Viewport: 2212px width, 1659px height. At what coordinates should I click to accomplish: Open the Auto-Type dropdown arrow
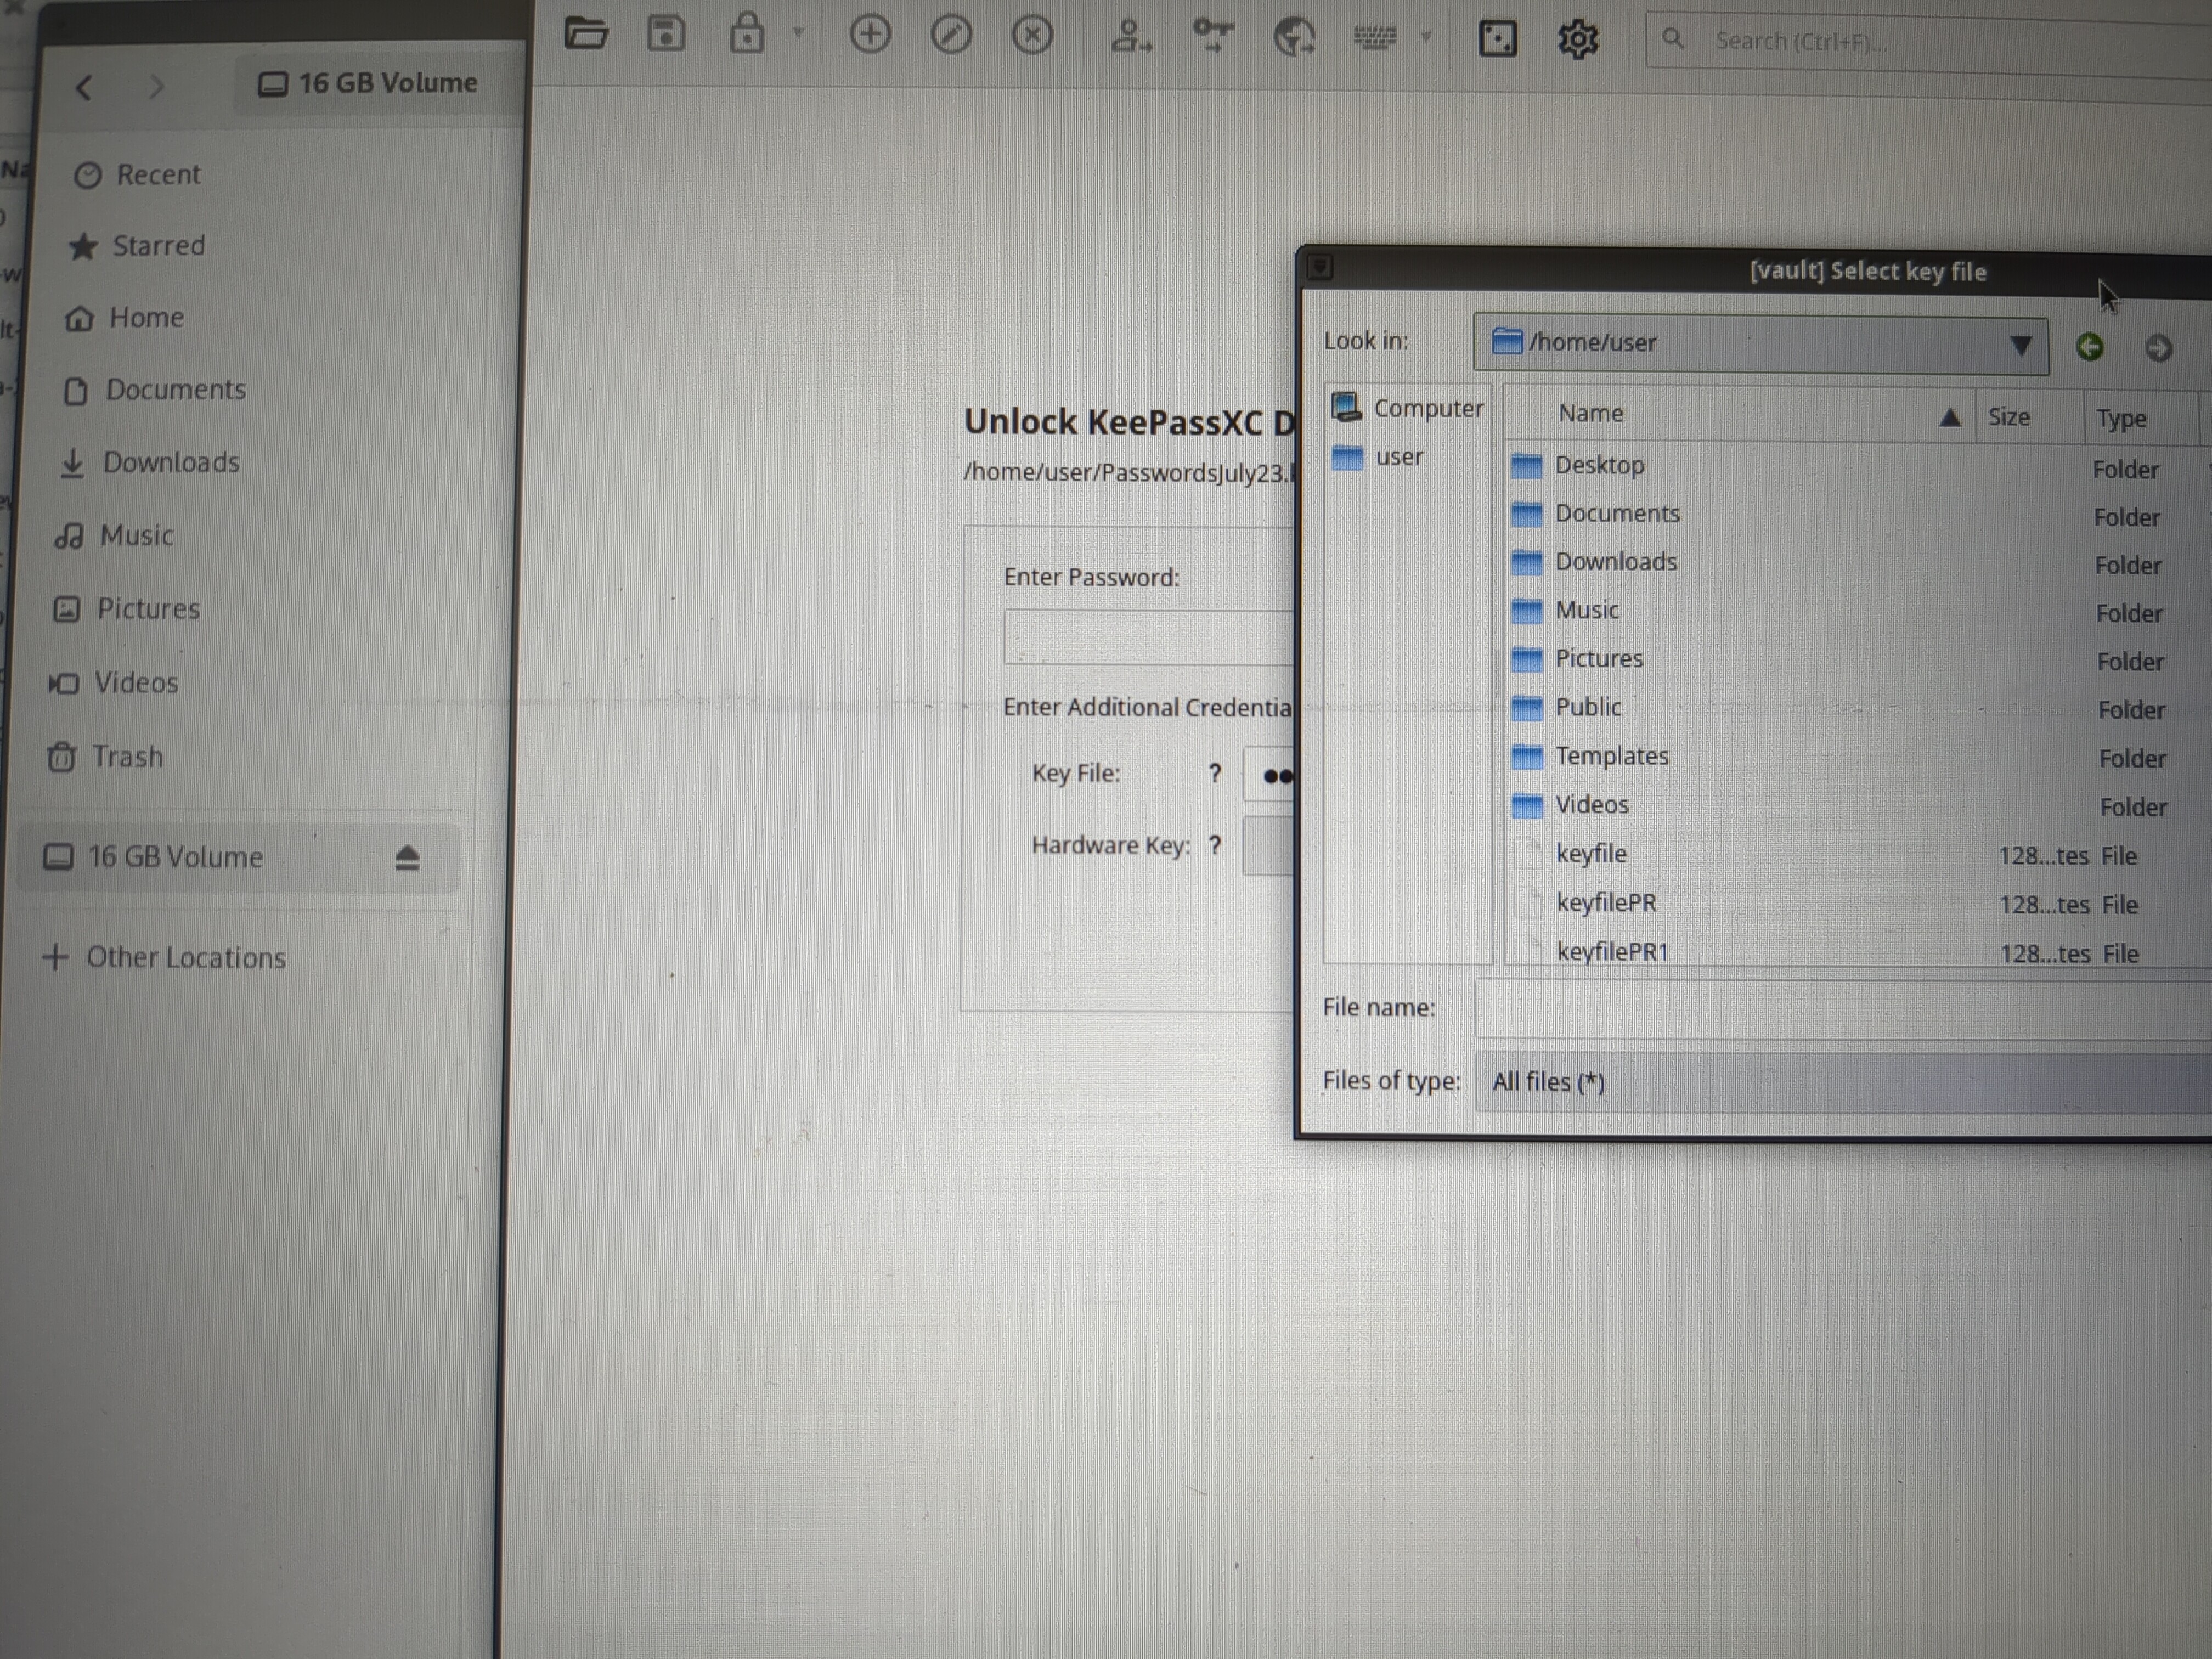pos(1426,38)
